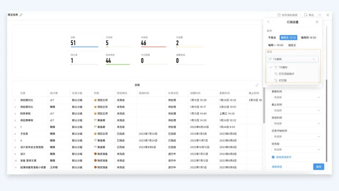Click the 2023年9月20日 creation date cell
This screenshot has height=191, width=339.
[x=199, y=127]
